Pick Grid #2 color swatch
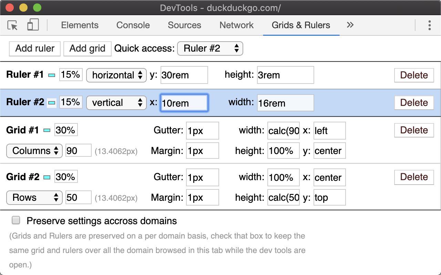Screen dimensions: 441x275 (47, 177)
